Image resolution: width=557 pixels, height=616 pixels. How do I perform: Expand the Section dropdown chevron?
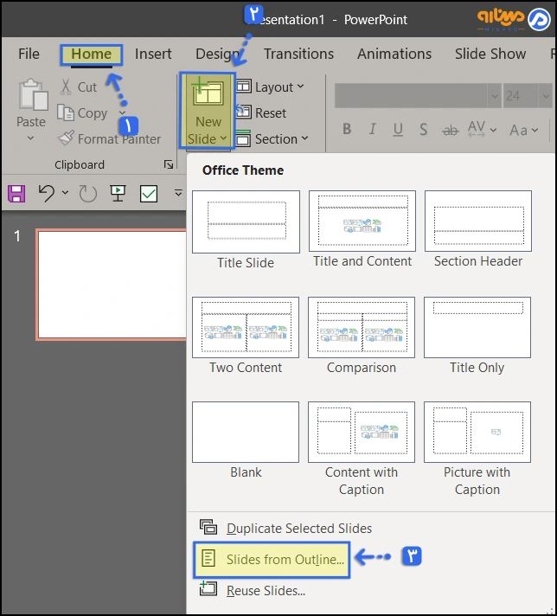coord(304,138)
